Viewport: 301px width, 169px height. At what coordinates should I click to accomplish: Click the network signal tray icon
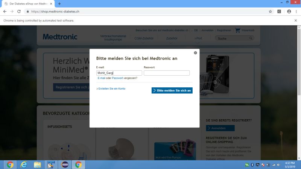coord(274,165)
